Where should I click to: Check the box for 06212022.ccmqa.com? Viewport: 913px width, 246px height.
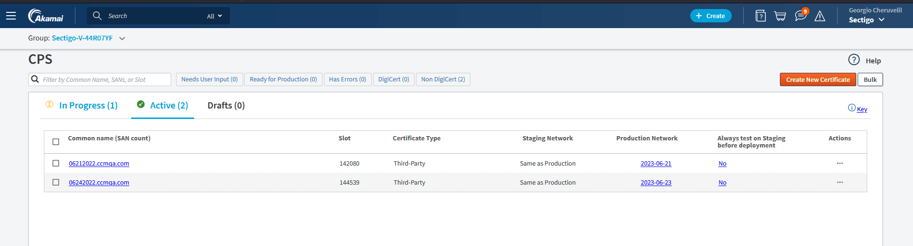click(x=56, y=163)
